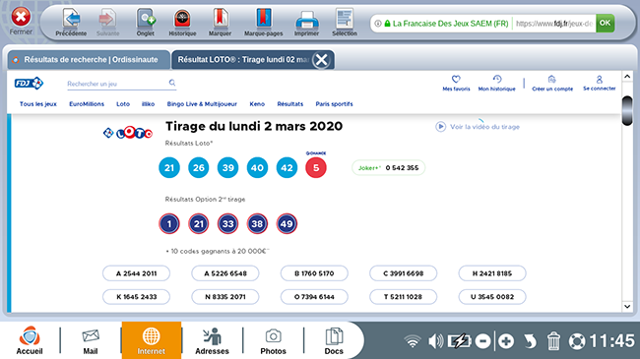This screenshot has width=640, height=359.
Task: Click Se connecter
Action: [x=599, y=83]
